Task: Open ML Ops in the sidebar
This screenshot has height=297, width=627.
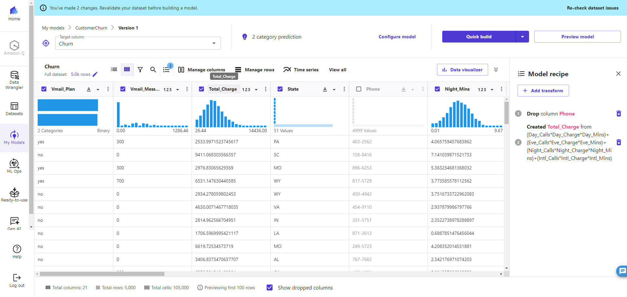Action: (14, 166)
